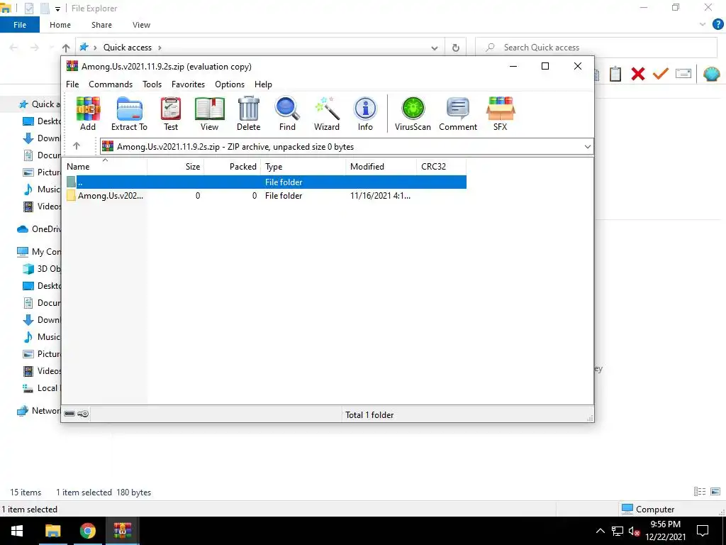Open File Explorer from the taskbar
The height and width of the screenshot is (545, 726).
point(52,531)
